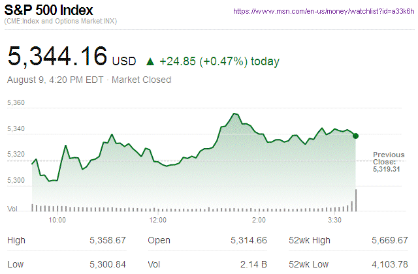The width and height of the screenshot is (418, 274).
Task: Select the 3:30 time axis label
Action: (334, 221)
